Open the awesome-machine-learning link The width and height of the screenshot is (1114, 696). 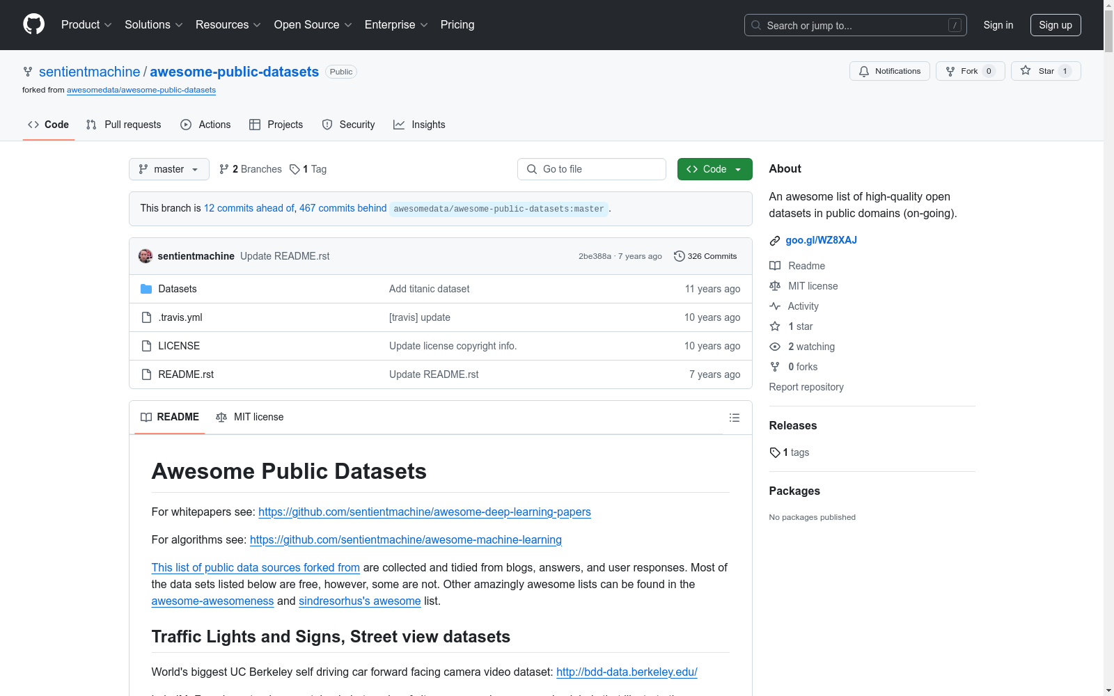(x=406, y=539)
